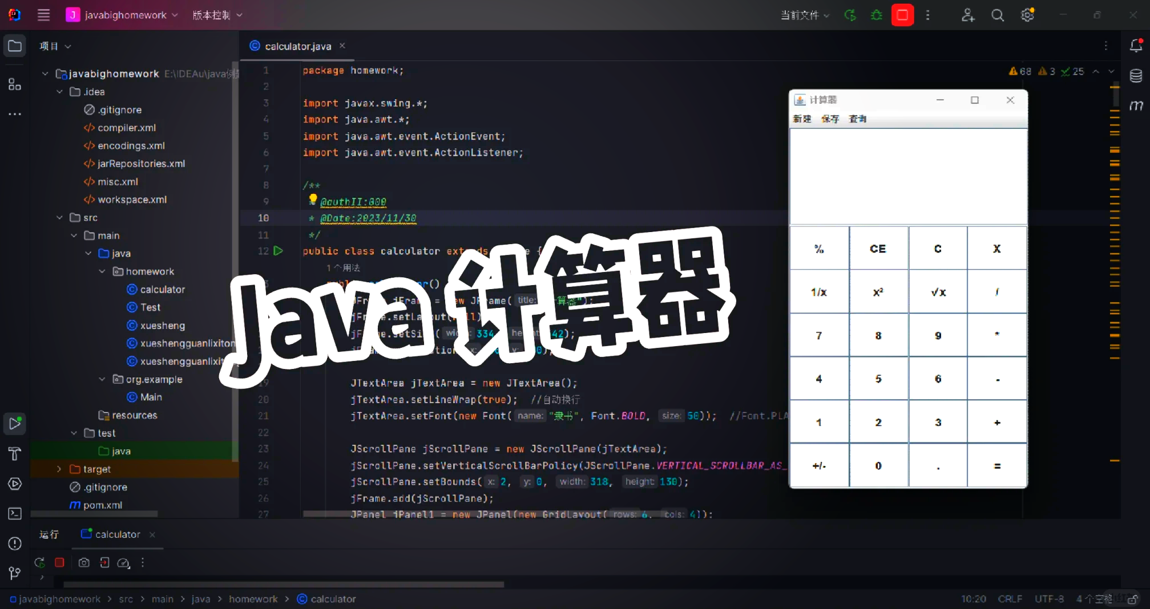The image size is (1150, 609).
Task: Stop process in Run panel toolbar
Action: tap(59, 563)
